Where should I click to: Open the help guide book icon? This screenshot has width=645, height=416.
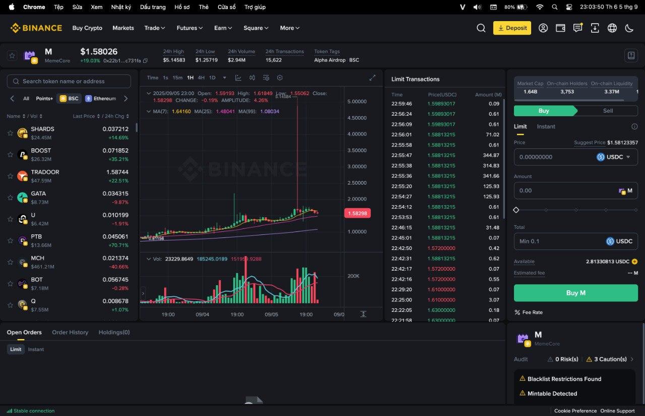click(631, 56)
